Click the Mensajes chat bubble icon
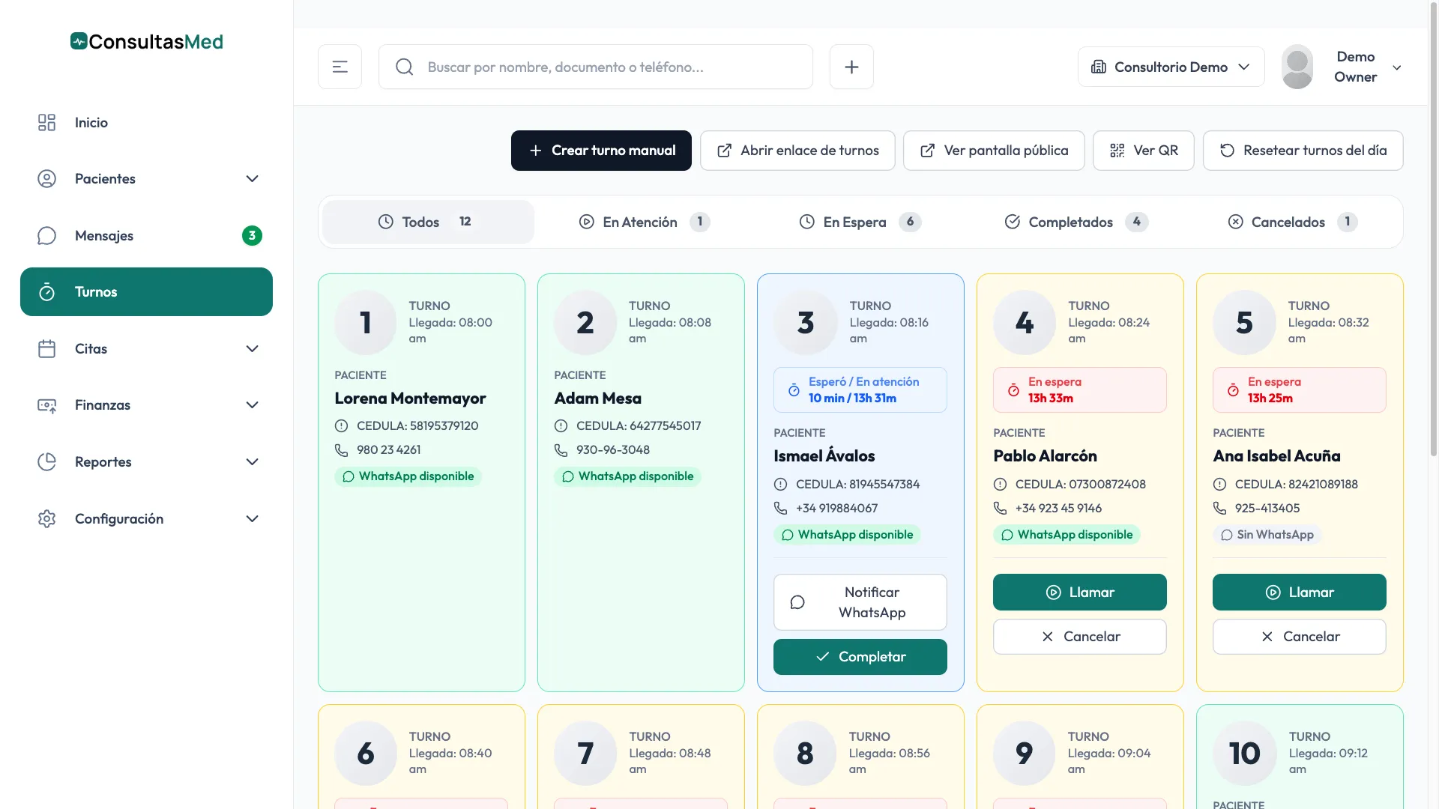The width and height of the screenshot is (1439, 809). tap(46, 235)
